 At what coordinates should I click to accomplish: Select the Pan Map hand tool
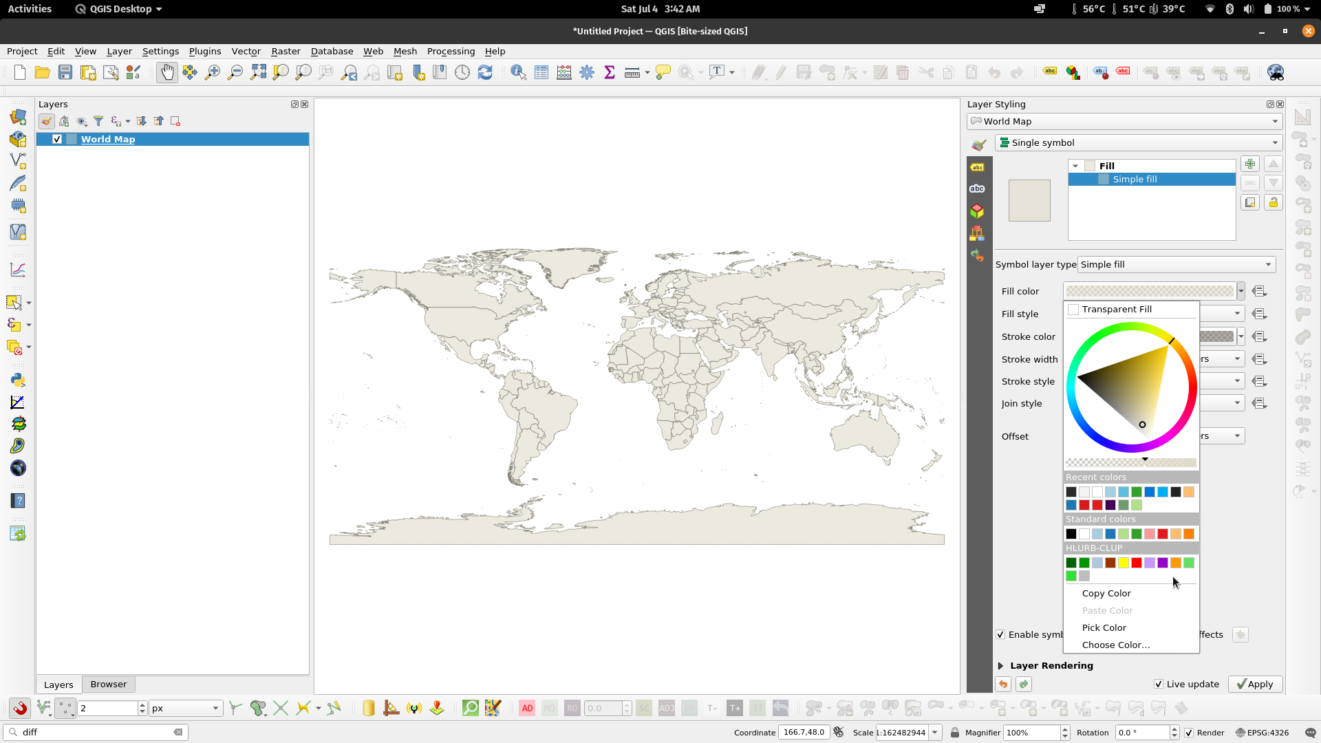coord(167,72)
